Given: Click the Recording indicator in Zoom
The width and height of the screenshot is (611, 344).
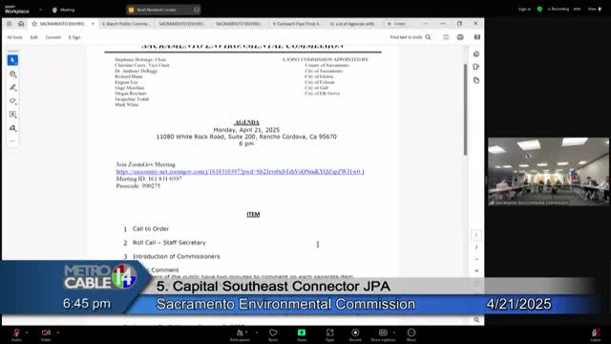Looking at the screenshot, I should [x=558, y=9].
